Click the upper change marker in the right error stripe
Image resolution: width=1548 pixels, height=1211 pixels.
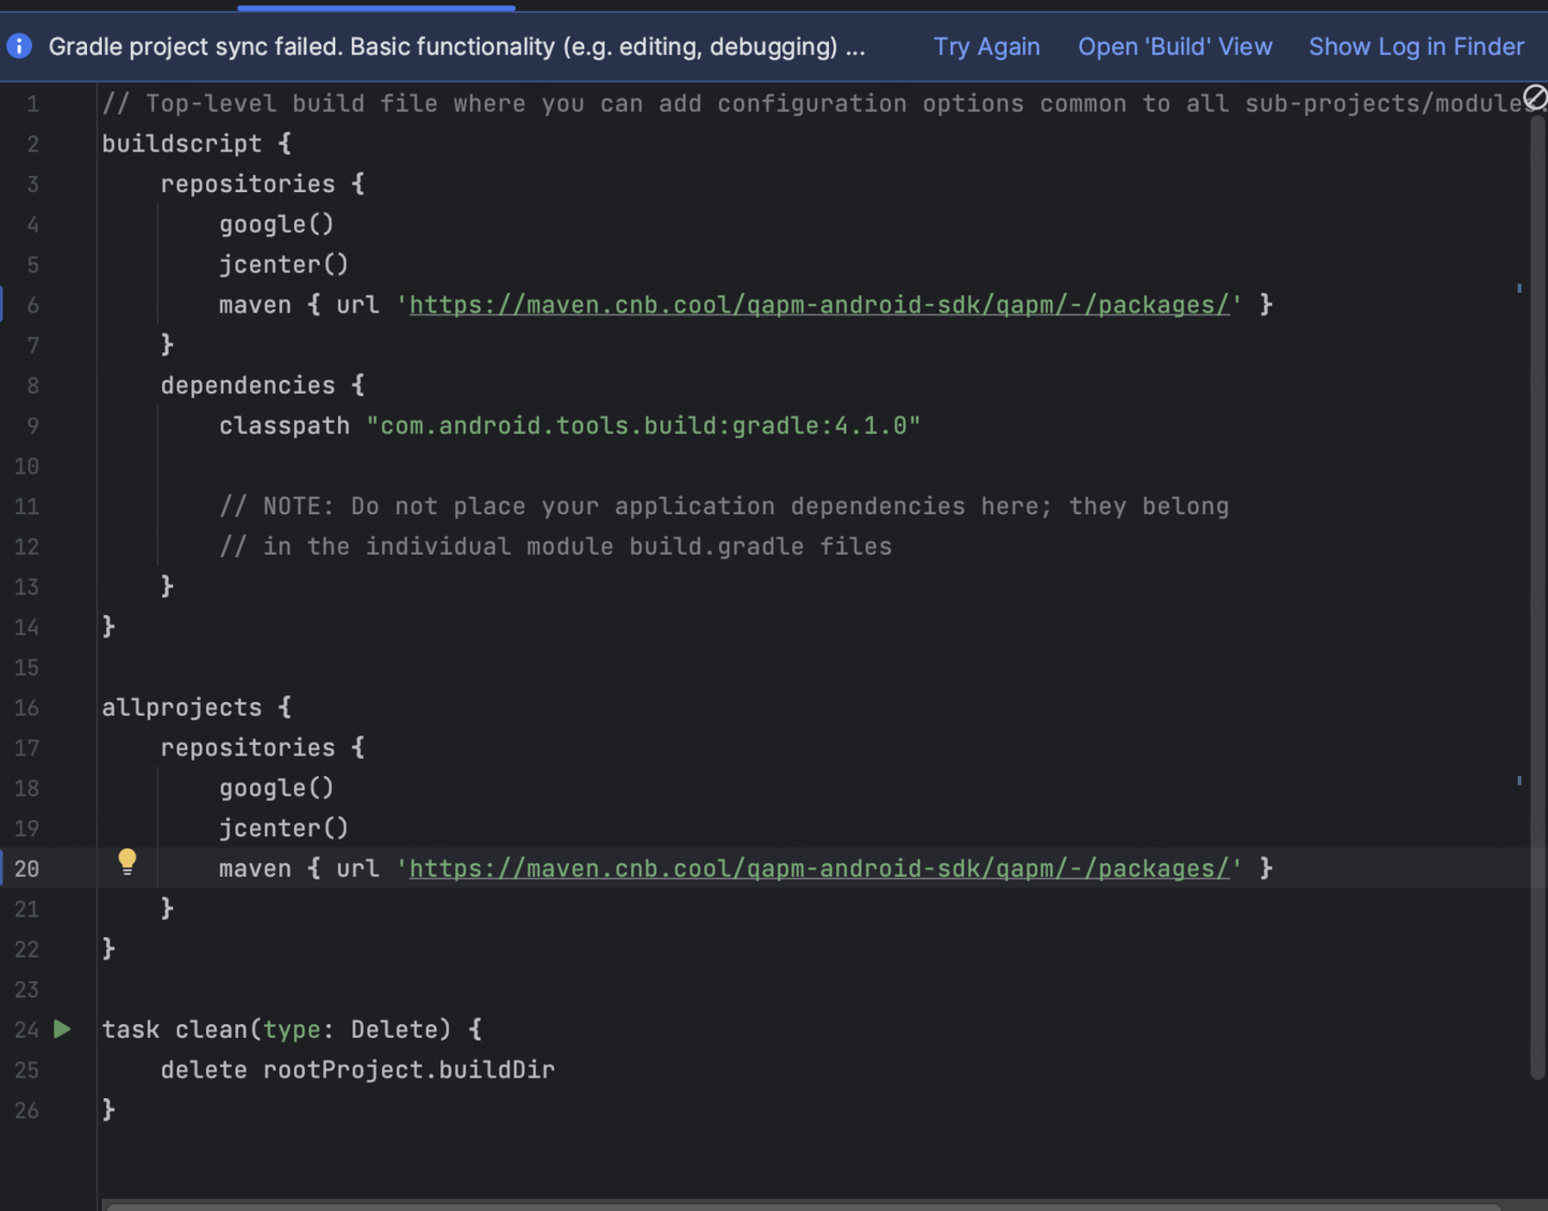(1519, 289)
